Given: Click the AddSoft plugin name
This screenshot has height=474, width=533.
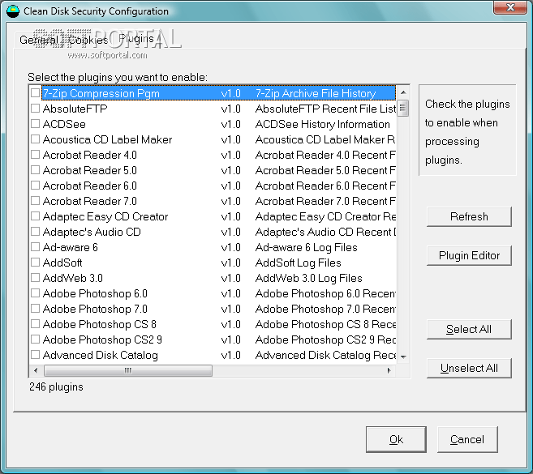Looking at the screenshot, I should [x=62, y=263].
